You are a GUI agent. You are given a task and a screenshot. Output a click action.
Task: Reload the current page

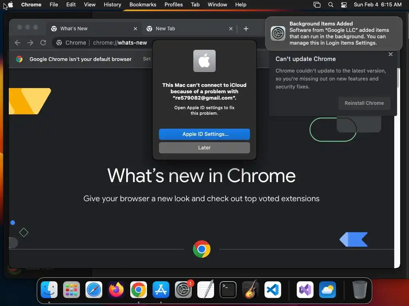[43, 43]
